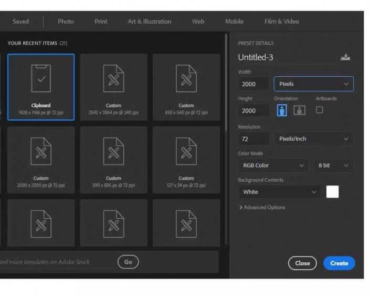Switch to the Photo tab

pyautogui.click(x=66, y=22)
